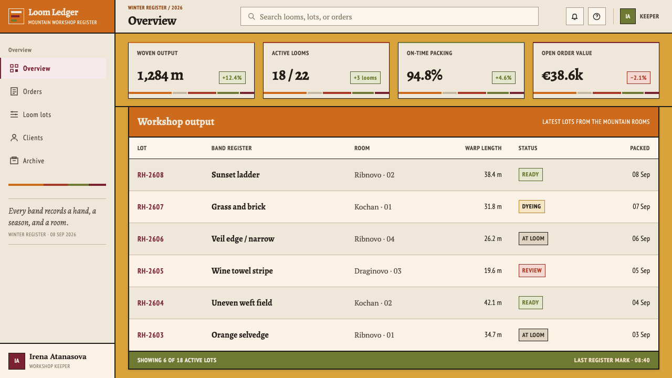The height and width of the screenshot is (378, 672).
Task: Open the help question-mark icon
Action: pyautogui.click(x=597, y=16)
